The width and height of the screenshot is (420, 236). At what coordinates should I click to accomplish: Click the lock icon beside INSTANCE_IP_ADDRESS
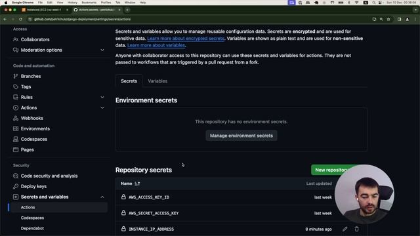point(123,229)
